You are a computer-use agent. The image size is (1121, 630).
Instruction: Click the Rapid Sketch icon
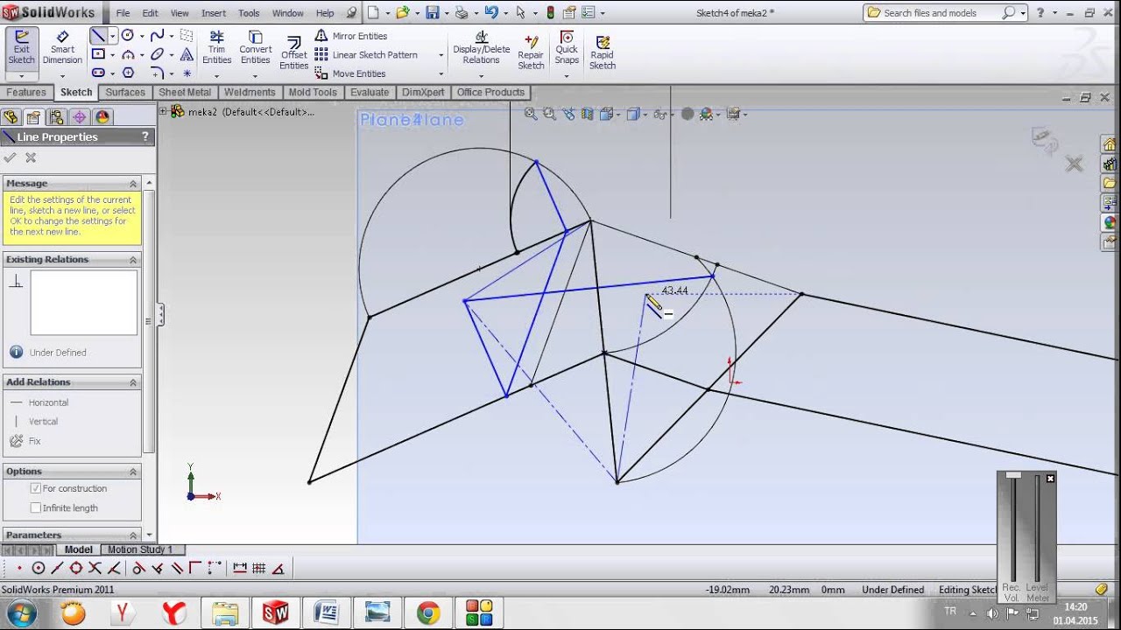[602, 52]
